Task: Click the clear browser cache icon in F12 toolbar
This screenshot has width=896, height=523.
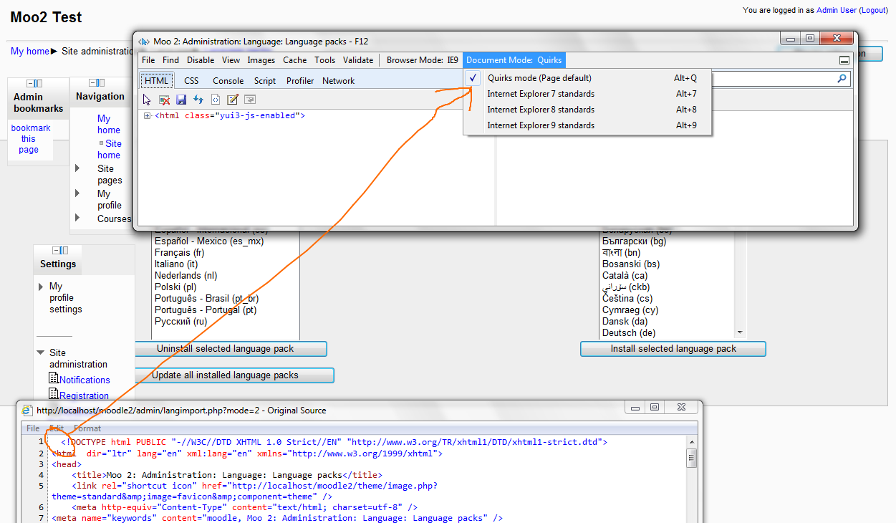Action: (164, 100)
